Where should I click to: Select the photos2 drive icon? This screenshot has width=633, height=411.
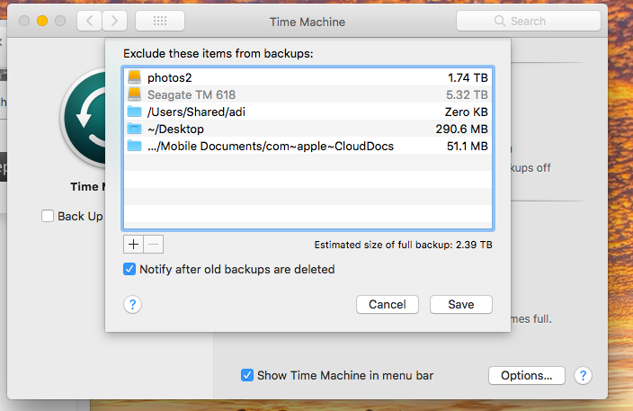pos(135,77)
